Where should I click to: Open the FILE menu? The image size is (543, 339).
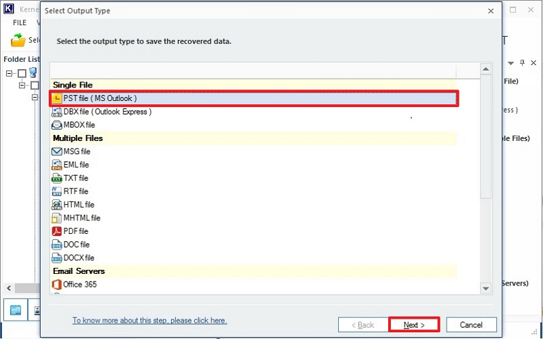19,22
